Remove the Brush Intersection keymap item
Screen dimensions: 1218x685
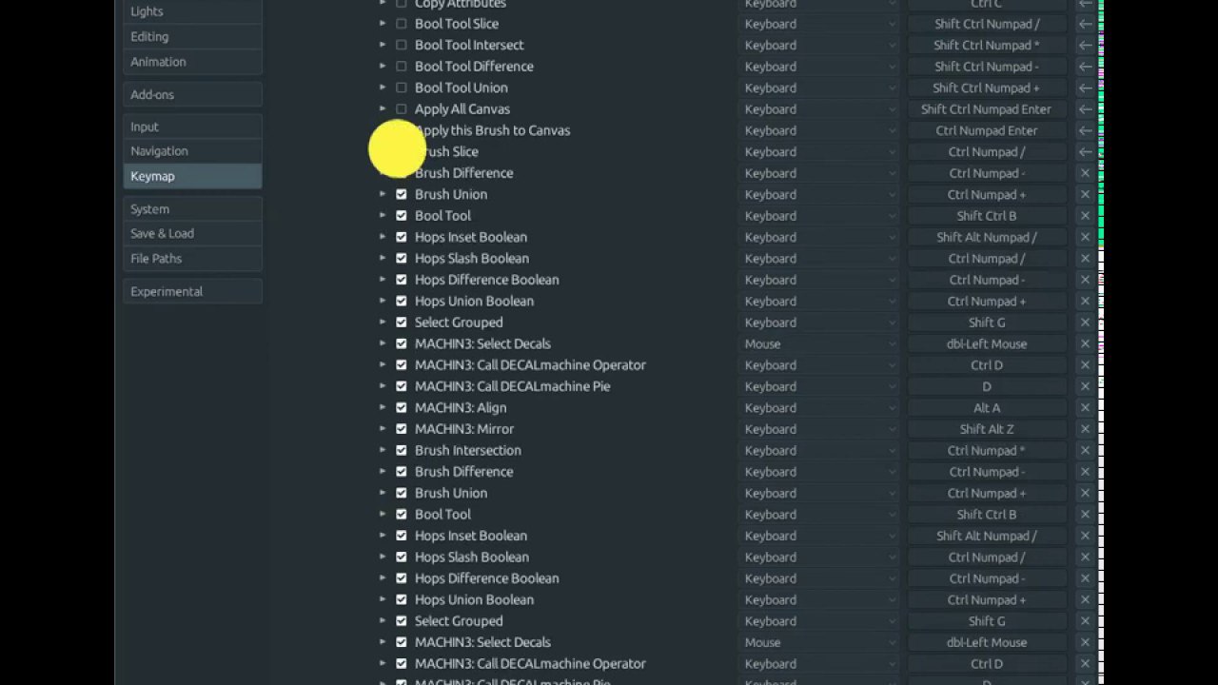click(1085, 451)
